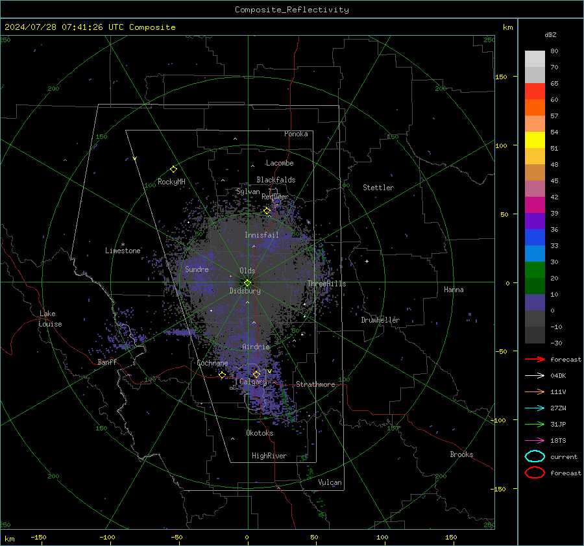Click the Okotoks town label
584x546 pixels.
[x=260, y=433]
